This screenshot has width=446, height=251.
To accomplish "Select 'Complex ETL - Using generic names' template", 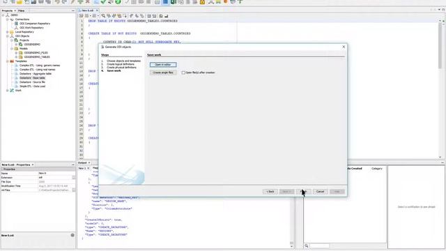I will (40, 66).
